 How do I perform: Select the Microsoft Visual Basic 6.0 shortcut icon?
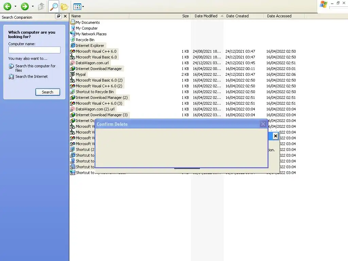[73, 57]
